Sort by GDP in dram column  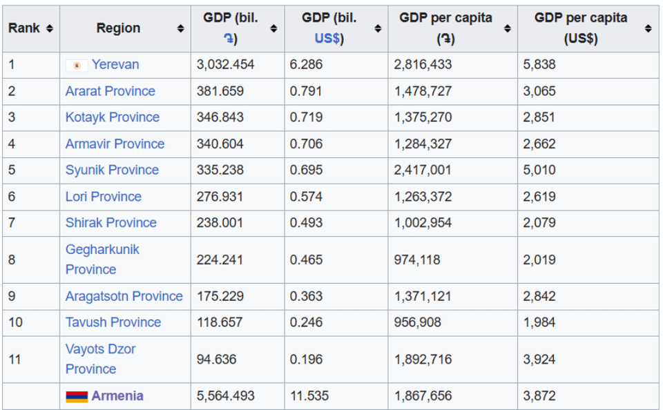tap(273, 29)
